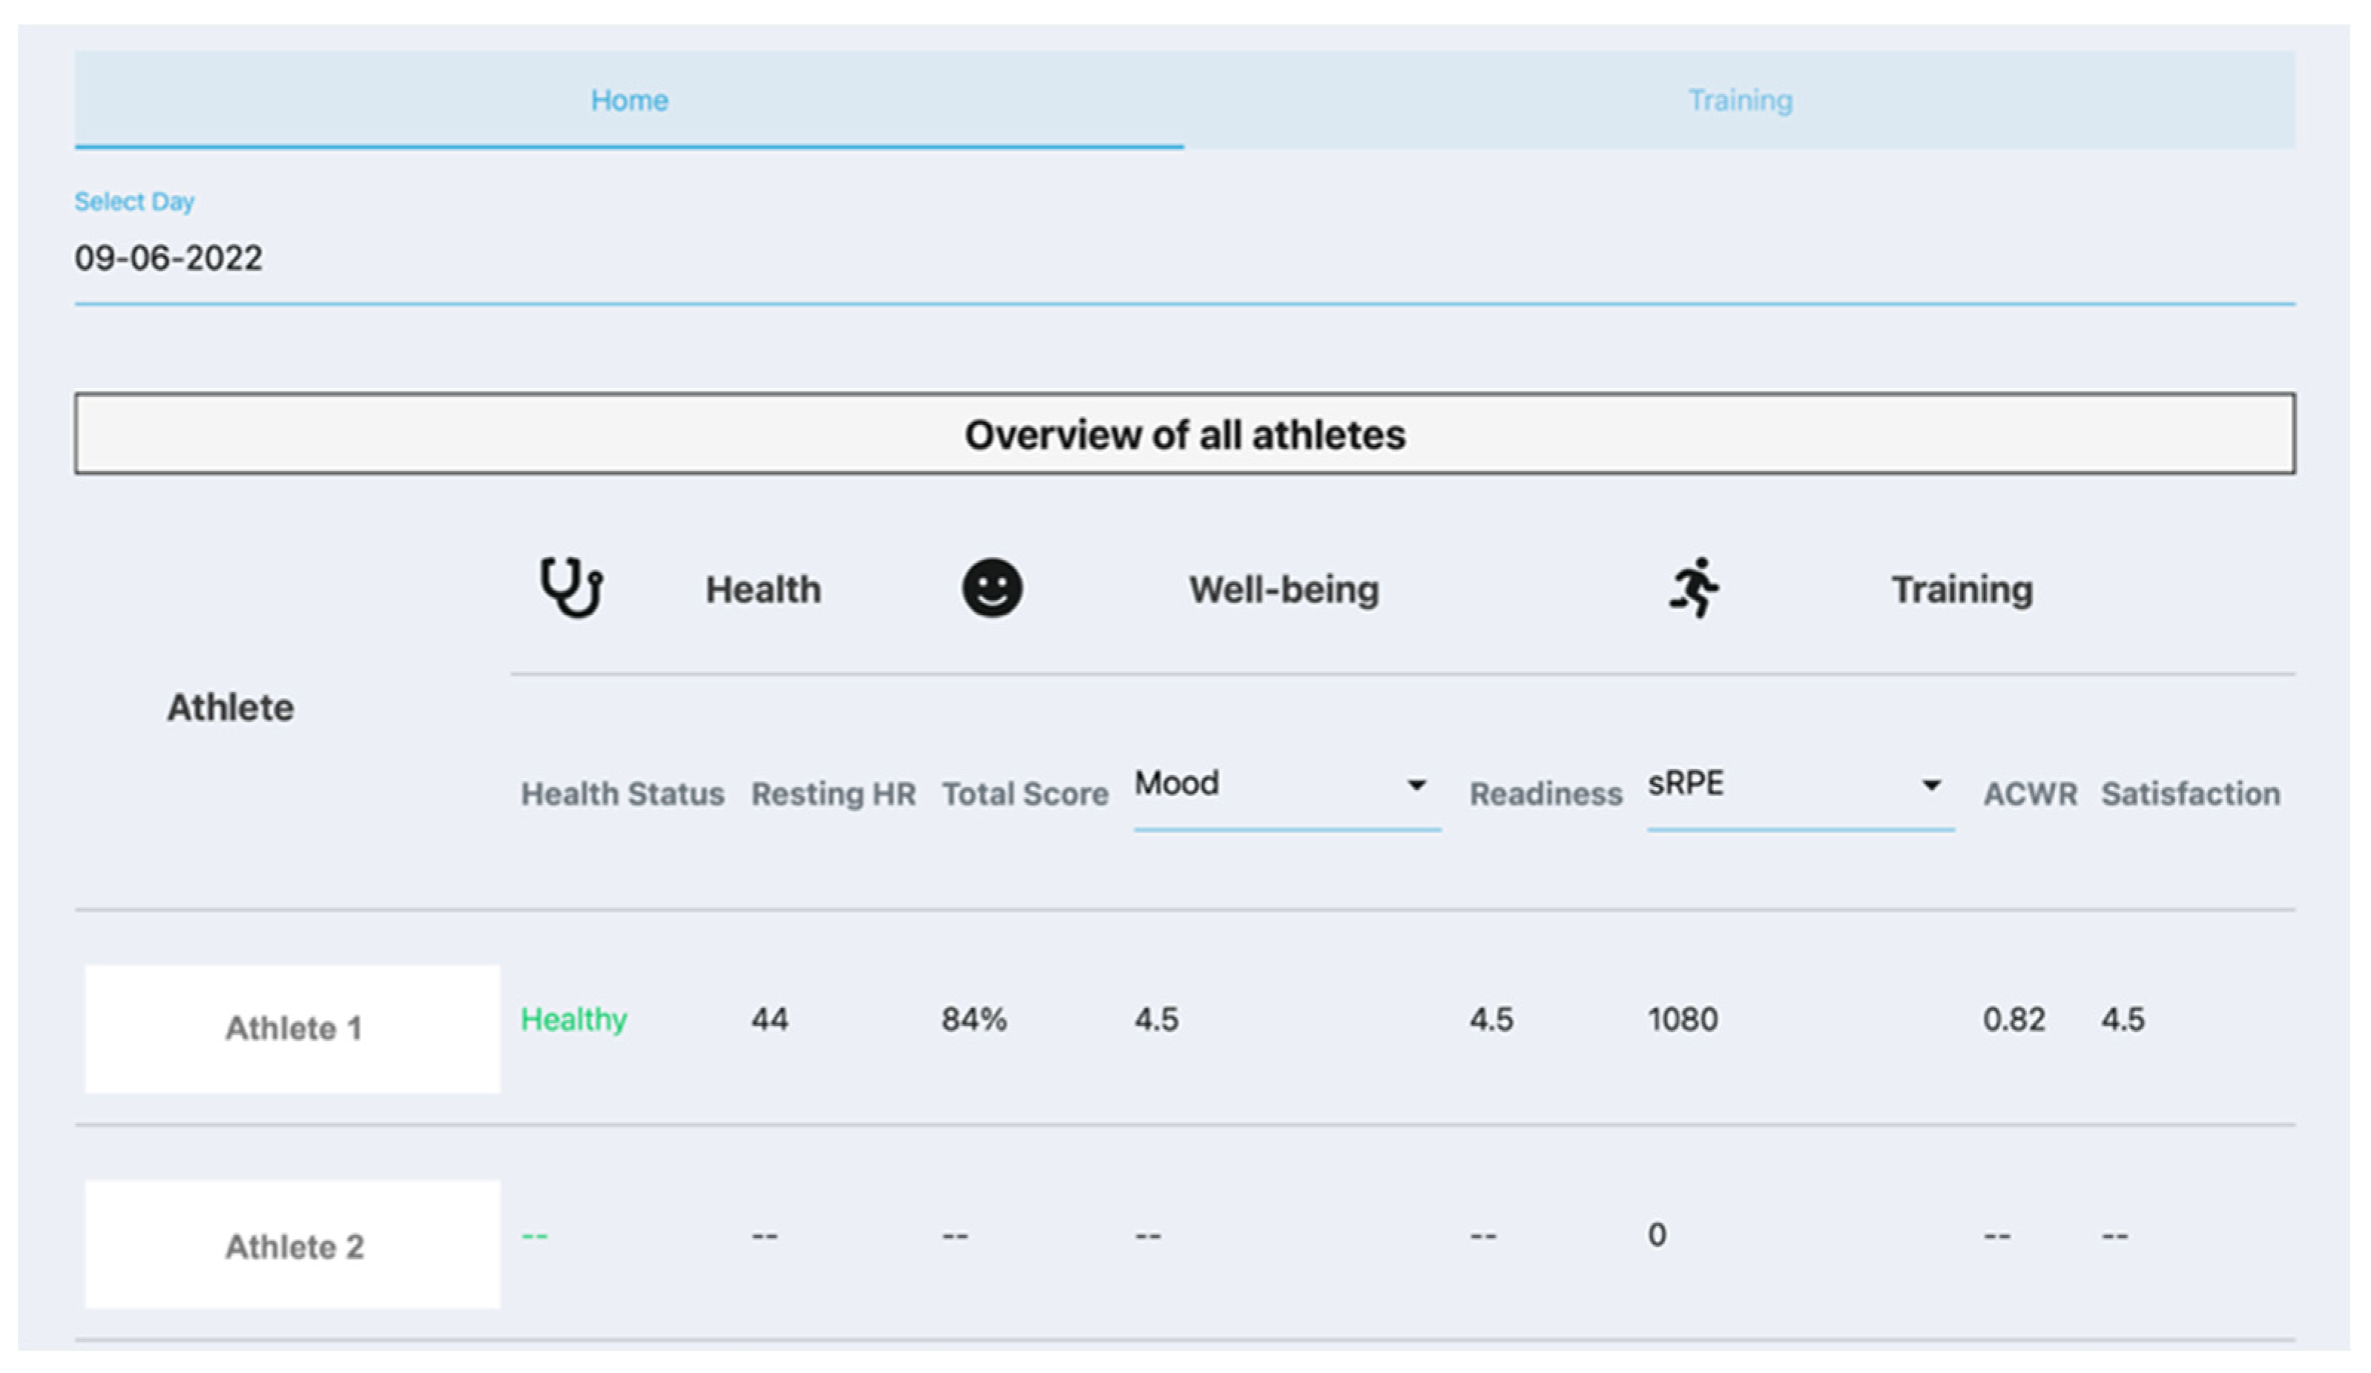Expand the sRPE dropdown arrow

(1930, 785)
